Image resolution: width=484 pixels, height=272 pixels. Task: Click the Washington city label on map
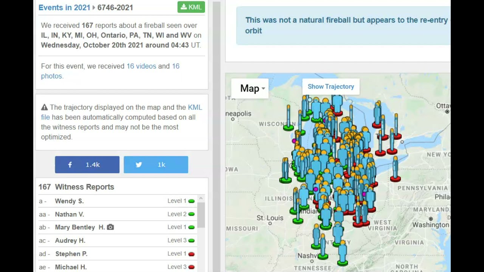click(x=431, y=225)
